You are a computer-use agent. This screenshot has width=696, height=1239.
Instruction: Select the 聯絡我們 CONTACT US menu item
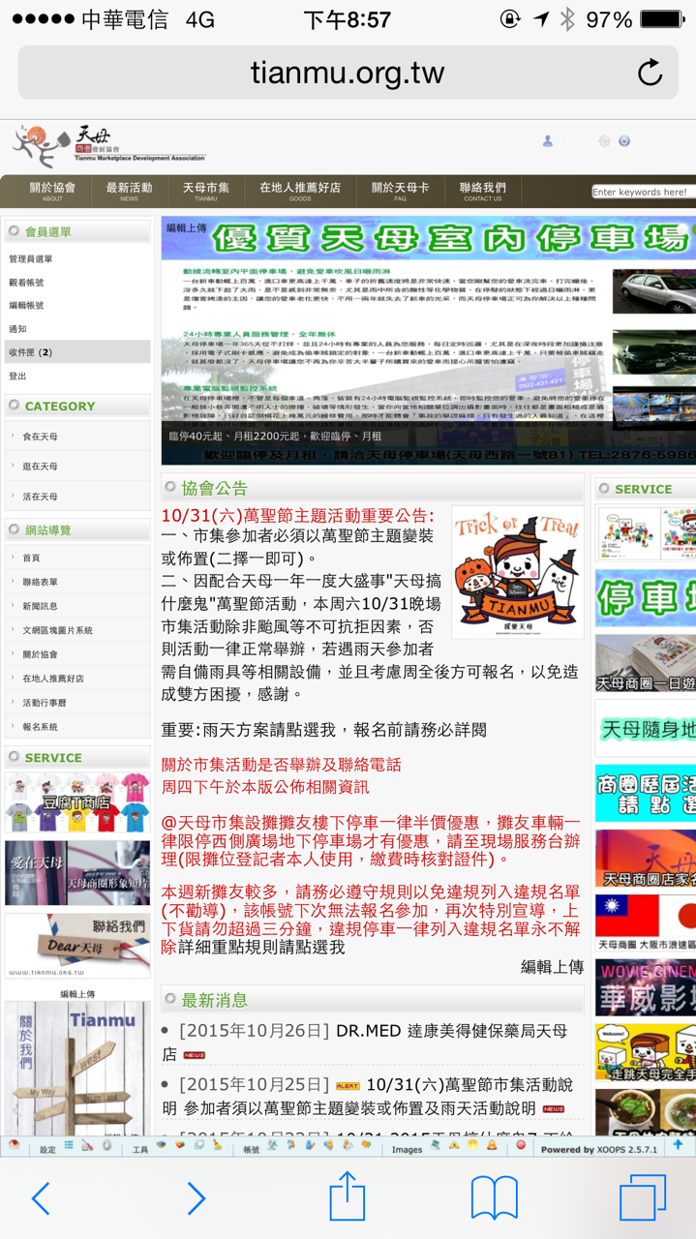tap(482, 192)
